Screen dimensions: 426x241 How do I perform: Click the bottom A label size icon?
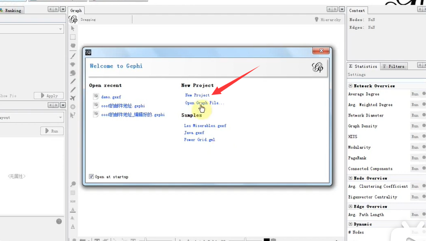pos(73,227)
